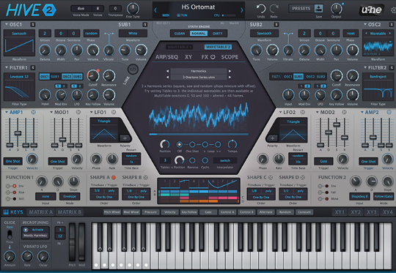Click the MOD2 lock icon
Image resolution: width=396 pixels, height=273 pixels.
tap(344, 112)
